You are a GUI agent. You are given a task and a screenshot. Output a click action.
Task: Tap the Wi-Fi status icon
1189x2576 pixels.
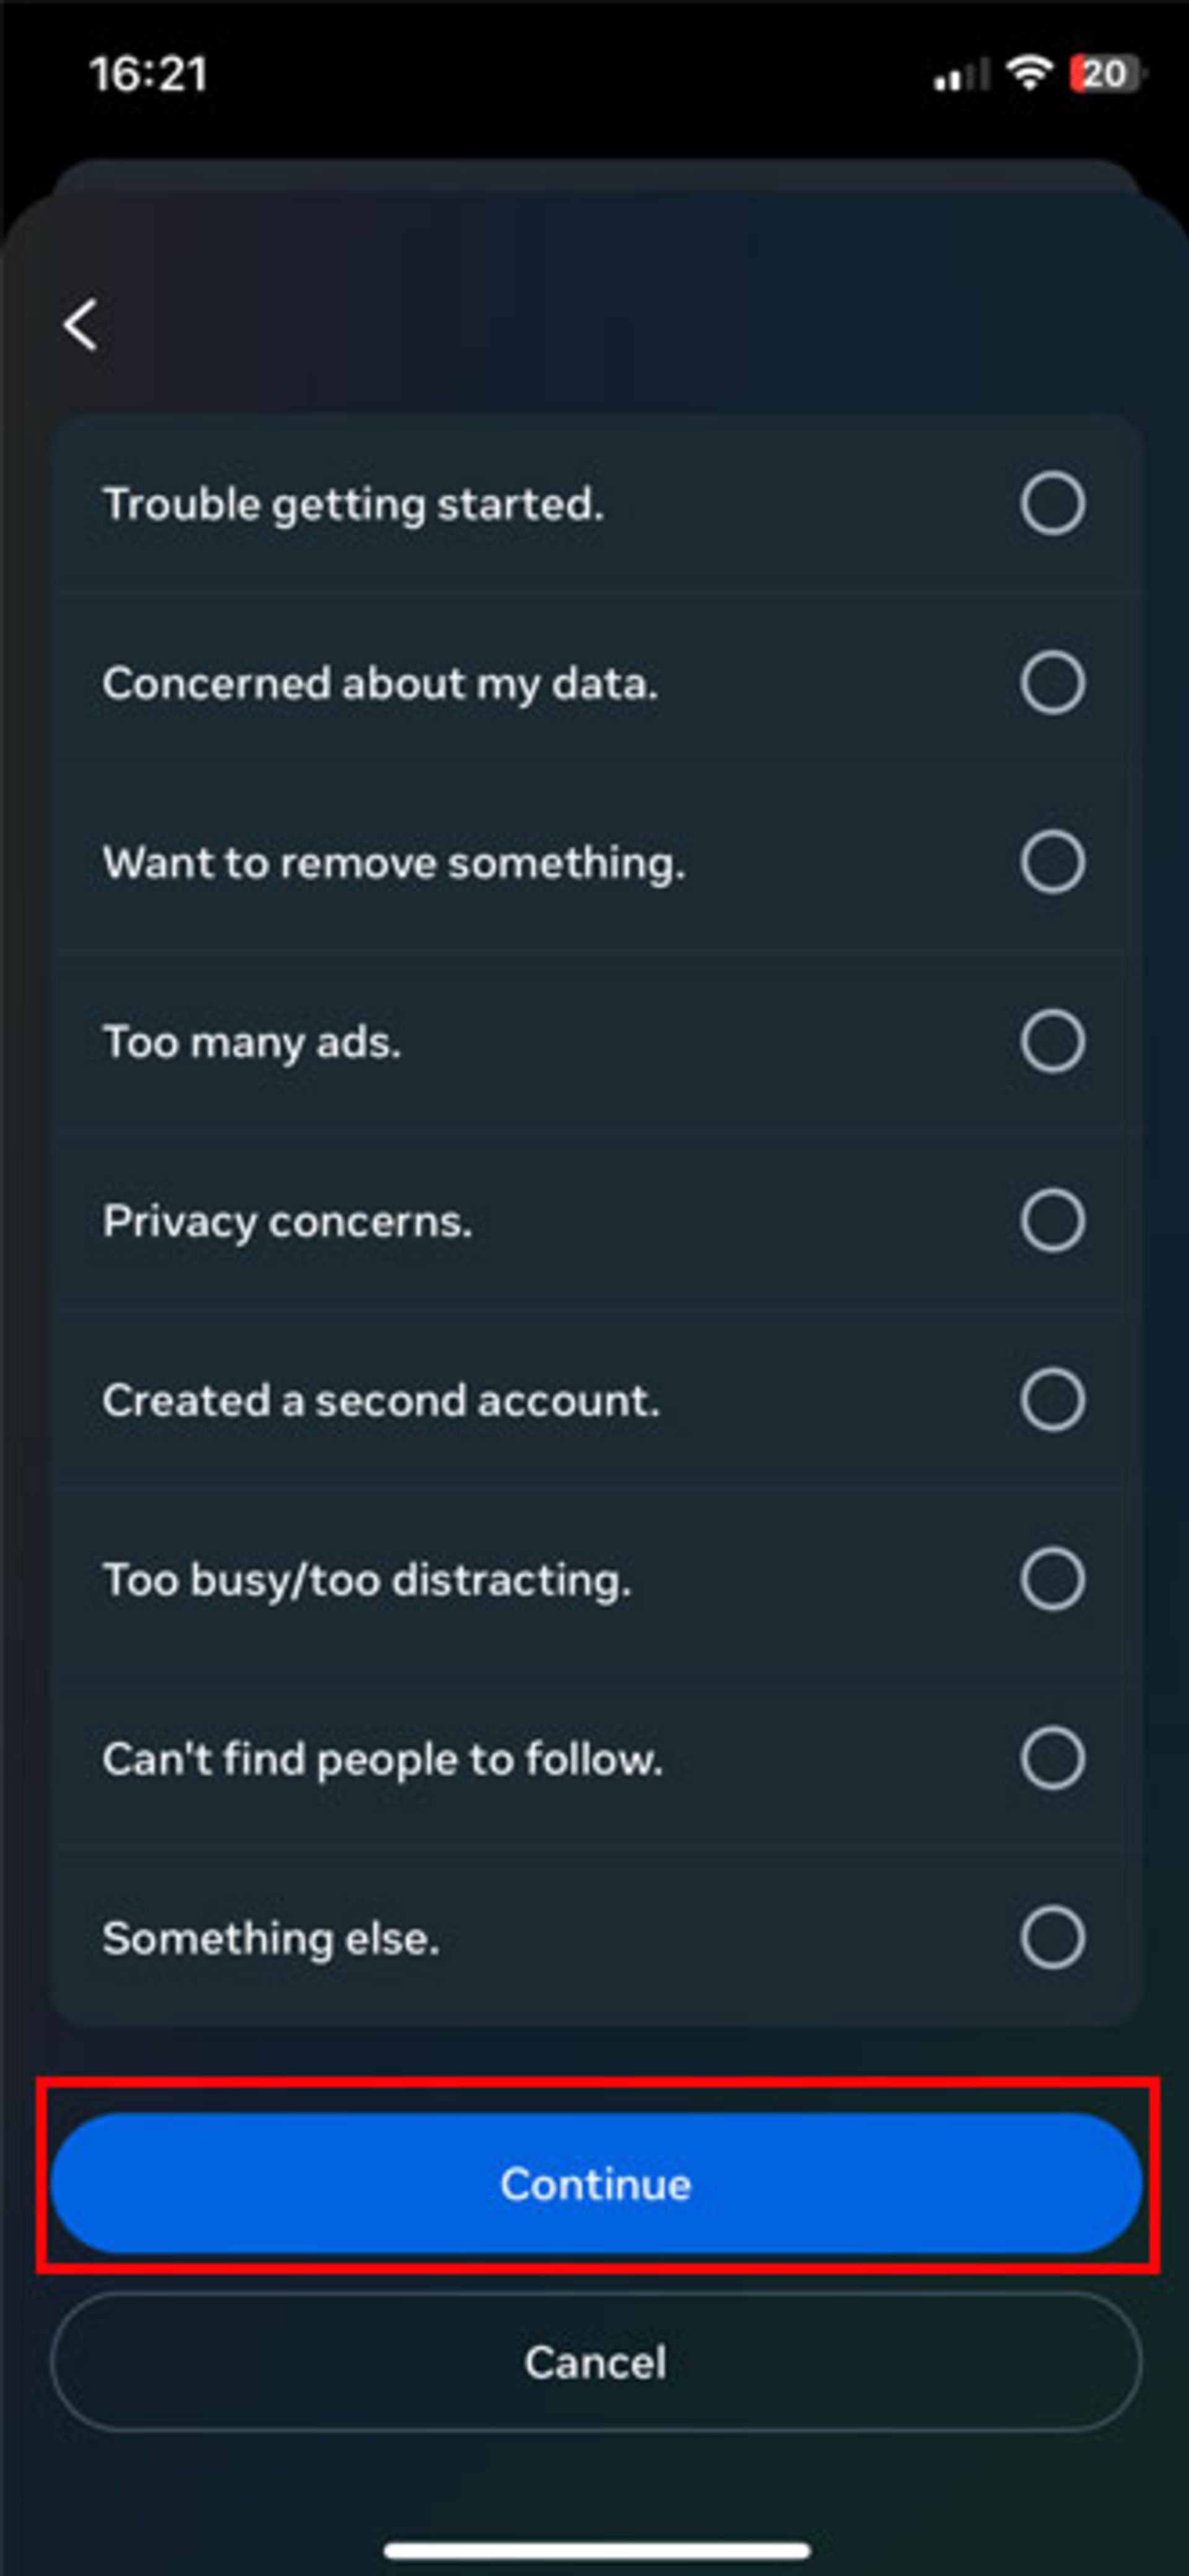1029,73
